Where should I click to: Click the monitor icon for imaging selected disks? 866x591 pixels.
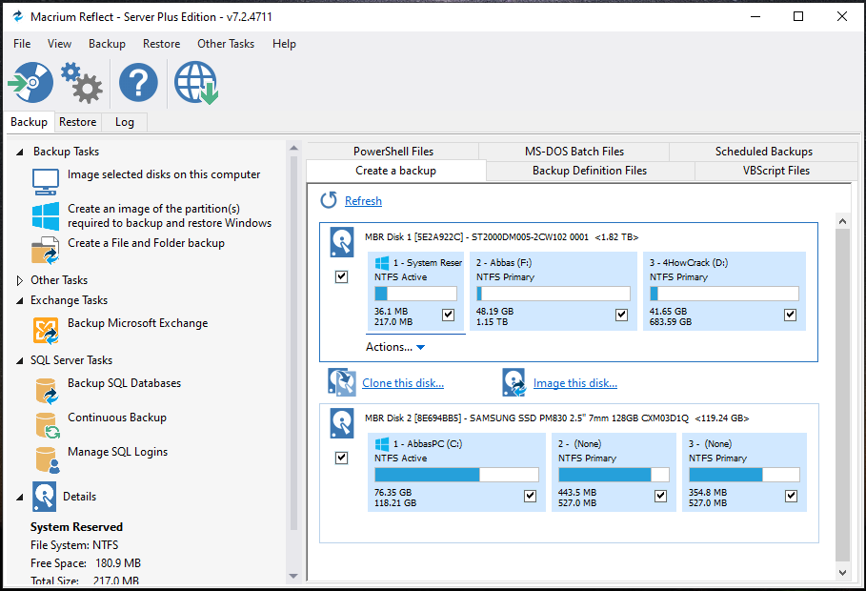[46, 182]
